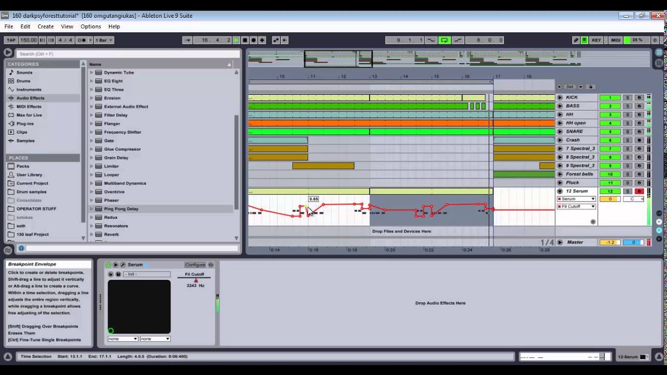Click the Serum device preset save icon
The height and width of the screenshot is (375, 667).
pyautogui.click(x=118, y=274)
